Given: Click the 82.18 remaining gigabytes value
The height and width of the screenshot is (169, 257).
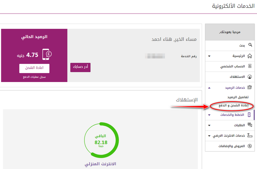Looking at the screenshot, I should tap(101, 142).
